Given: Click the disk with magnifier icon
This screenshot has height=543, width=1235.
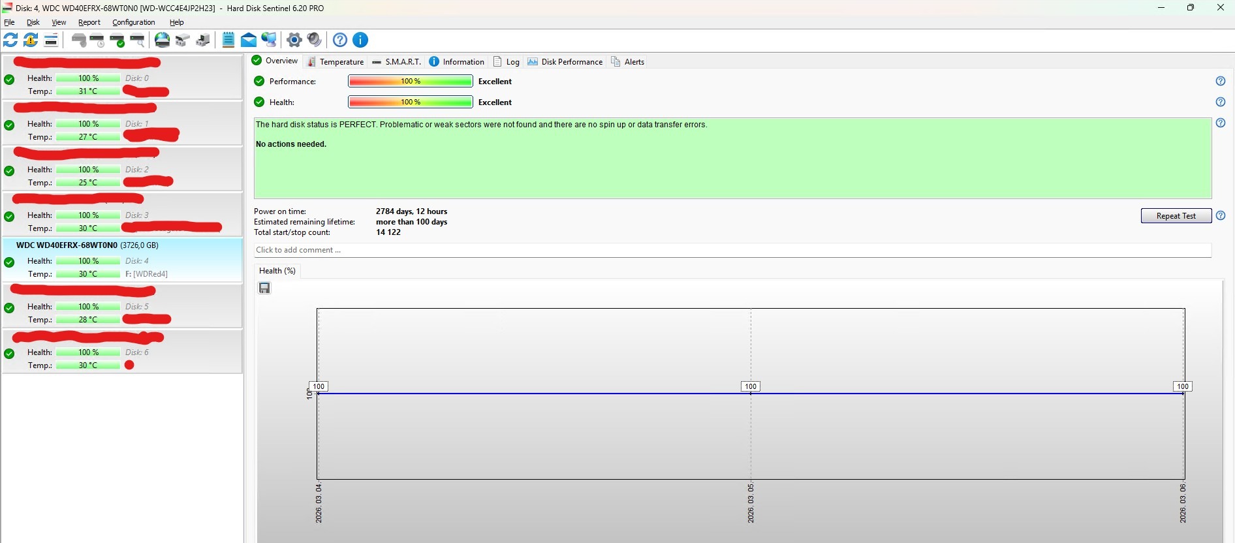Looking at the screenshot, I should (x=137, y=40).
